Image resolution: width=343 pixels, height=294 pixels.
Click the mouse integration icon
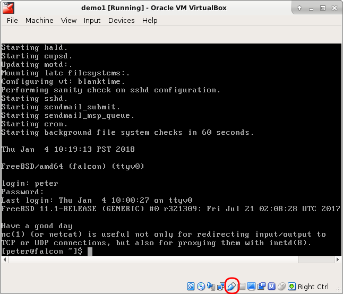282,287
